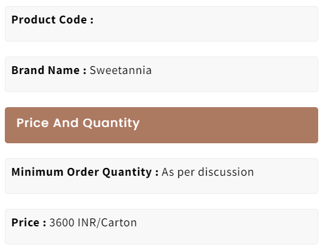323x251 pixels.
Task: Click the Brand Name label
Action: pyautogui.click(x=49, y=70)
